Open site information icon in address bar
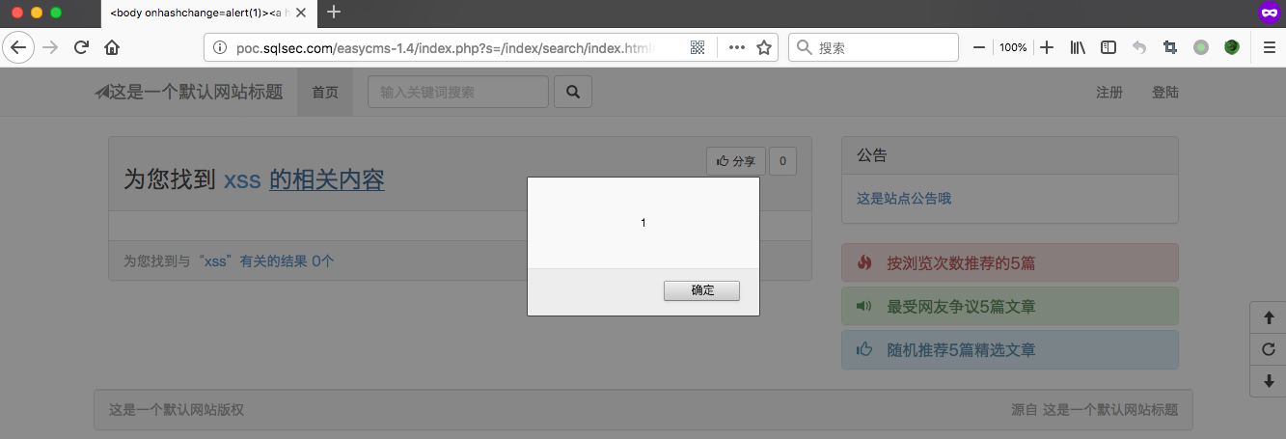 pyautogui.click(x=219, y=47)
